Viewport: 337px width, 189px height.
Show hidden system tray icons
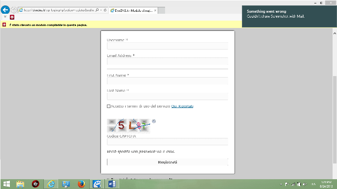[281, 184]
